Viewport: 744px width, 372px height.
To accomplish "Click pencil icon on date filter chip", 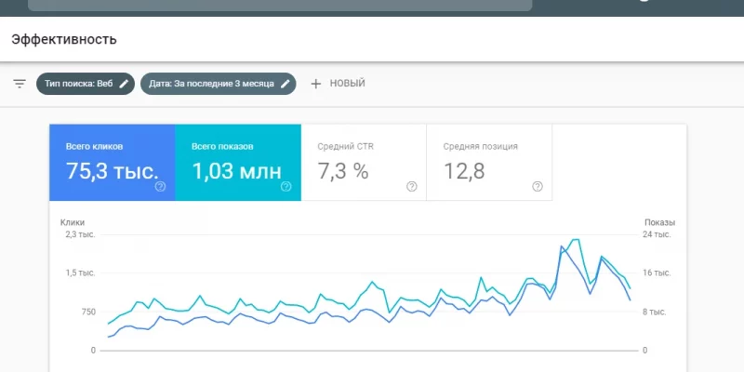I will coord(286,84).
